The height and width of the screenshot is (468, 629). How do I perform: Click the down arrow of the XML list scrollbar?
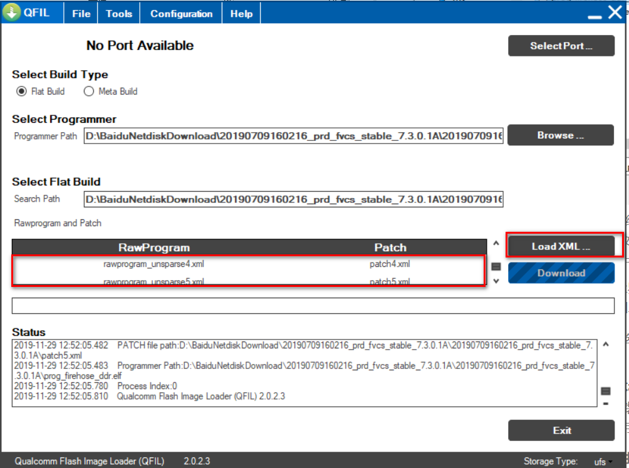(496, 281)
